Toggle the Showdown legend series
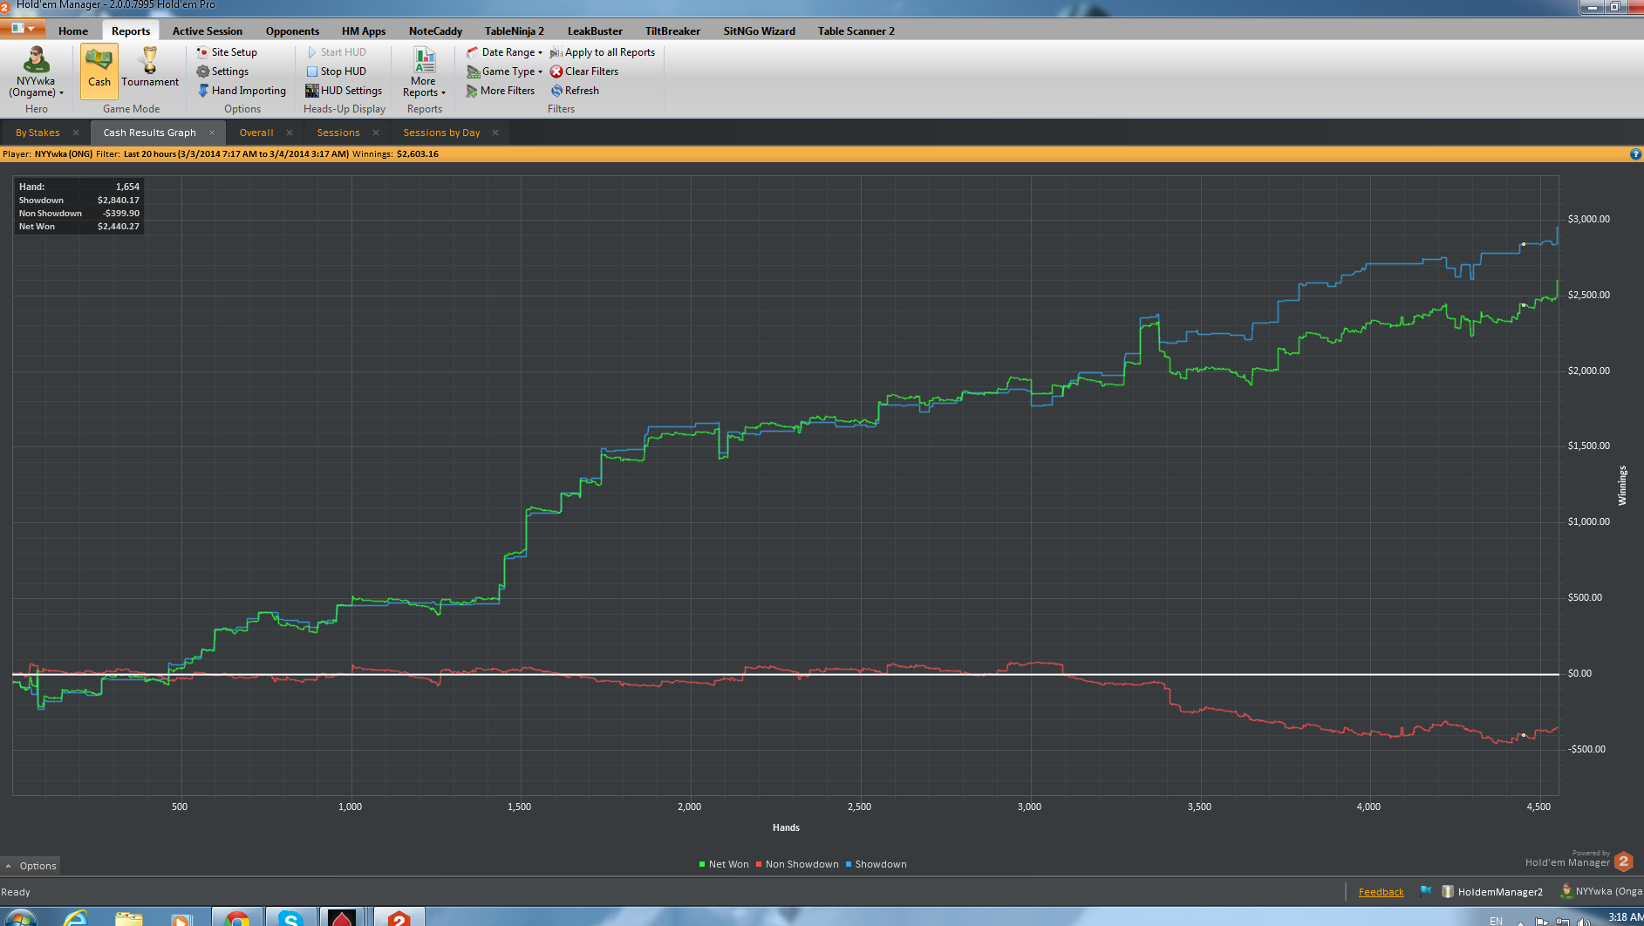 click(x=877, y=864)
